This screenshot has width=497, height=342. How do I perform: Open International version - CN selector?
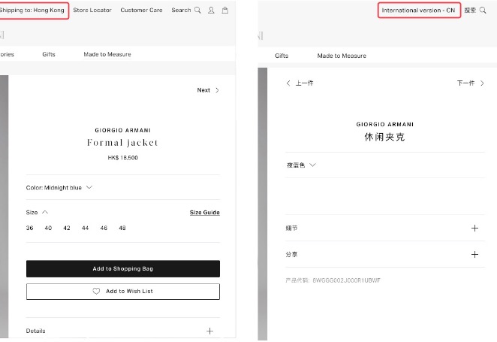point(419,11)
